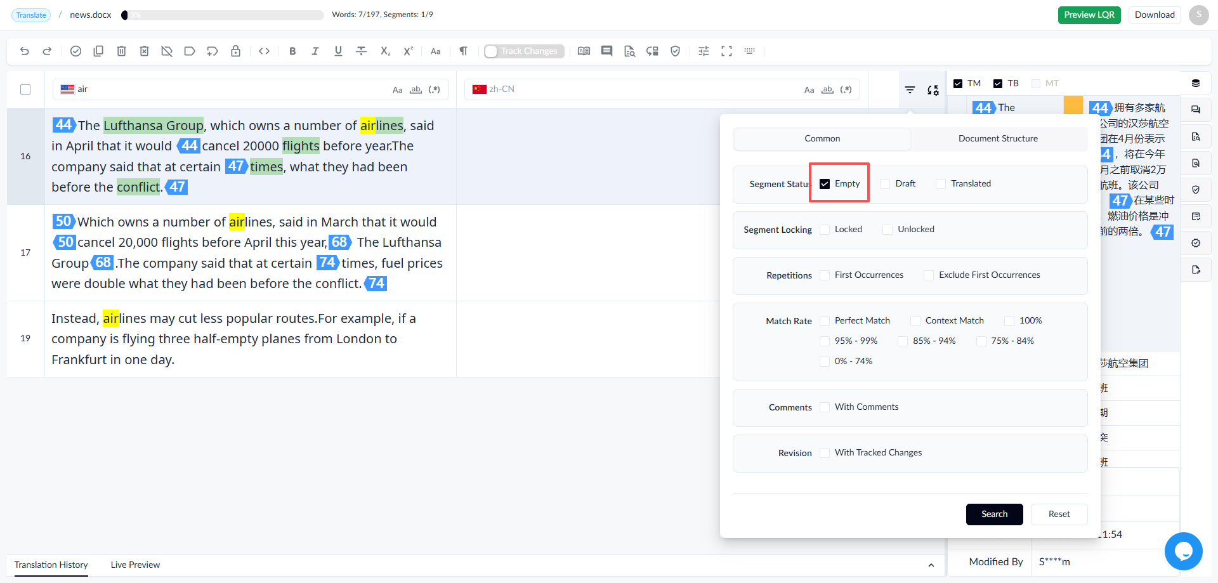Toggle bold formatting
1218x583 pixels.
tap(292, 51)
